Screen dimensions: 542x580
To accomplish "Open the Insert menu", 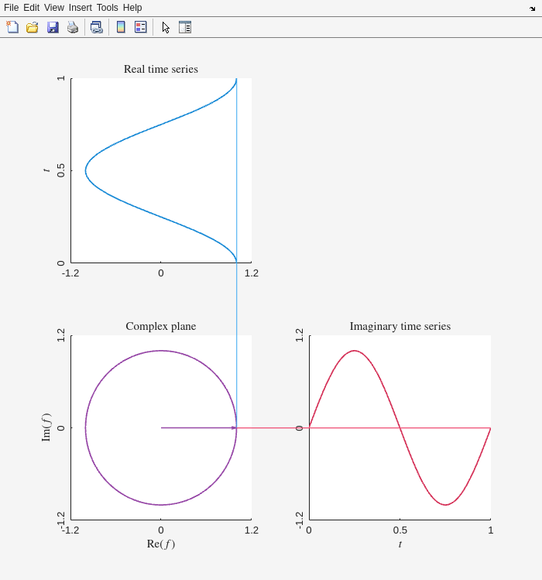I will coord(80,8).
